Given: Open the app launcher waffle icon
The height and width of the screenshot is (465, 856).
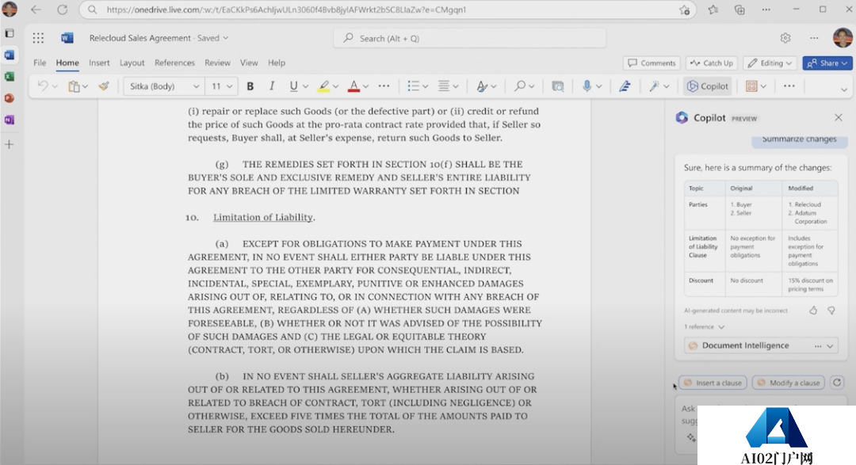Looking at the screenshot, I should 38,38.
